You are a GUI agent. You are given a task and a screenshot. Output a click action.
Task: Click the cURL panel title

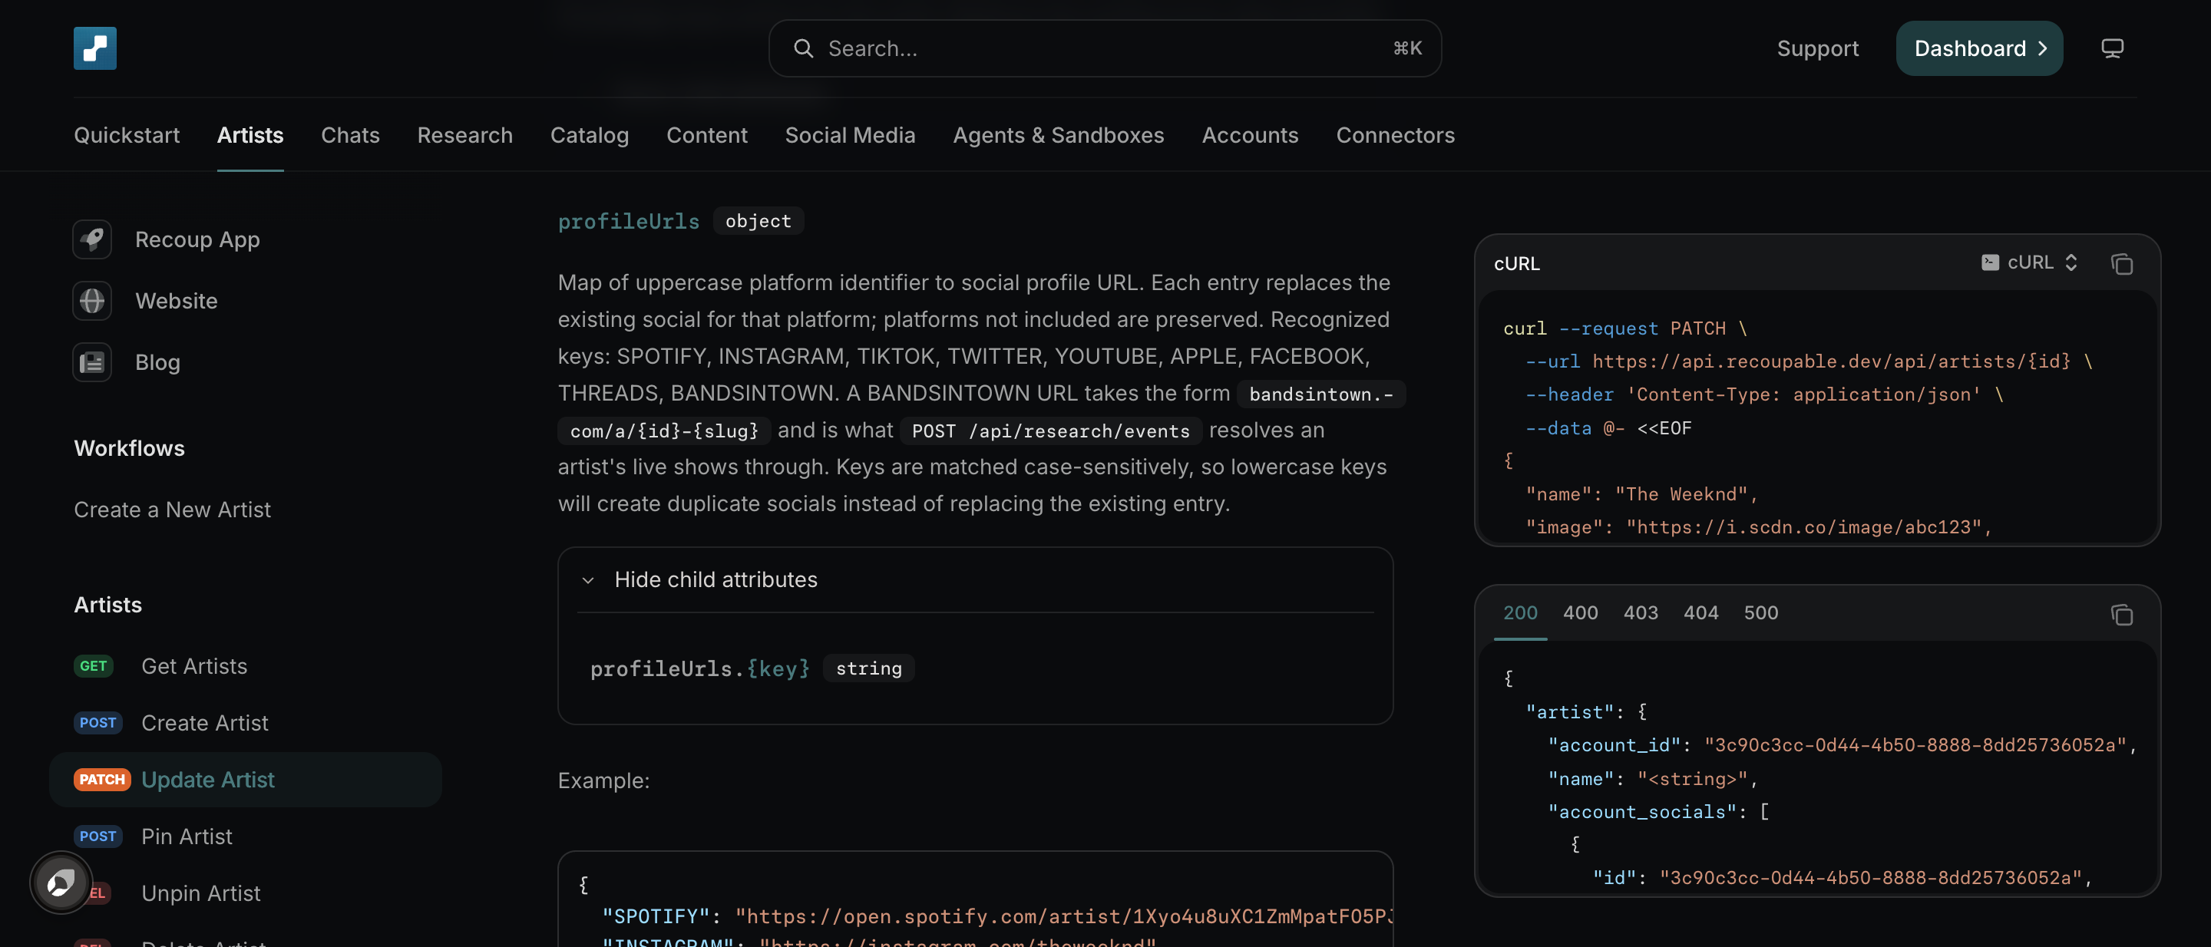1517,263
